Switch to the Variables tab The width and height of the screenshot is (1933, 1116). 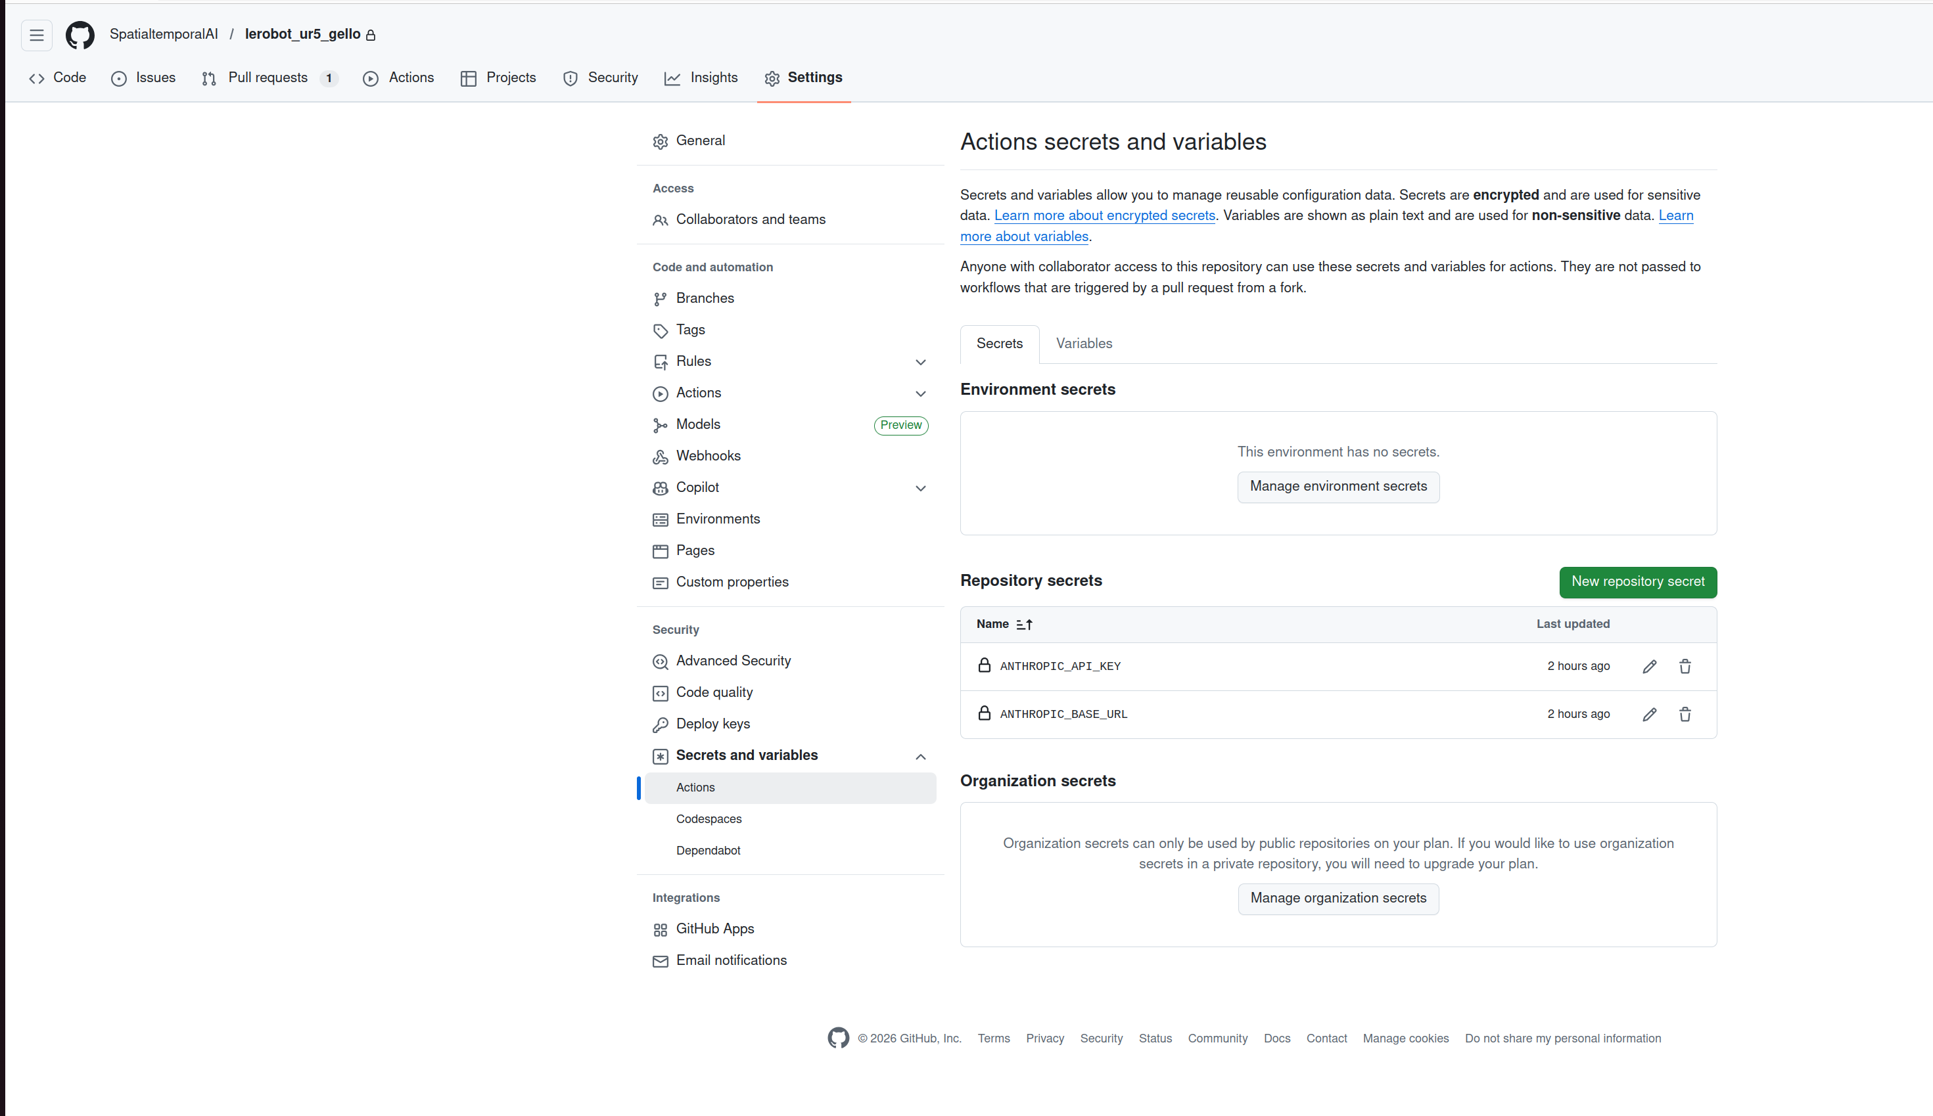pos(1083,344)
